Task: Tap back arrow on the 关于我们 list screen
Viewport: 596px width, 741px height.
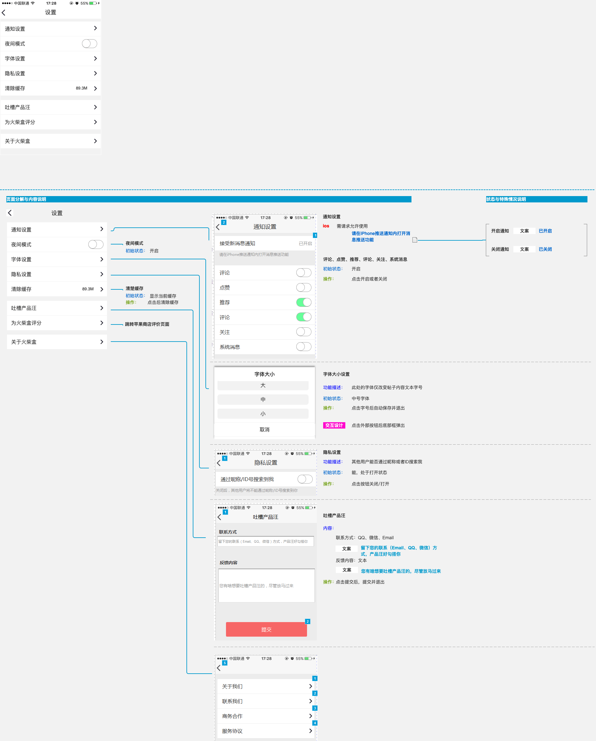Action: coord(219,668)
